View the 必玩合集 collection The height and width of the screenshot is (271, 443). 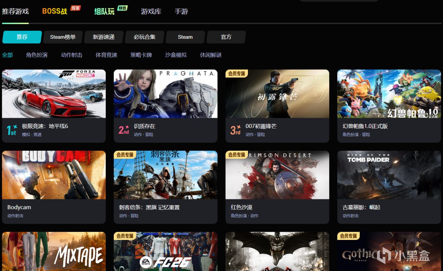tap(145, 37)
